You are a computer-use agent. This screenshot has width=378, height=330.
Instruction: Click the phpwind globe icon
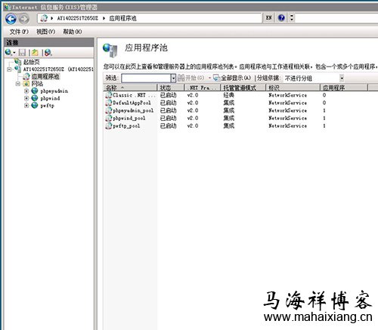(x=35, y=98)
